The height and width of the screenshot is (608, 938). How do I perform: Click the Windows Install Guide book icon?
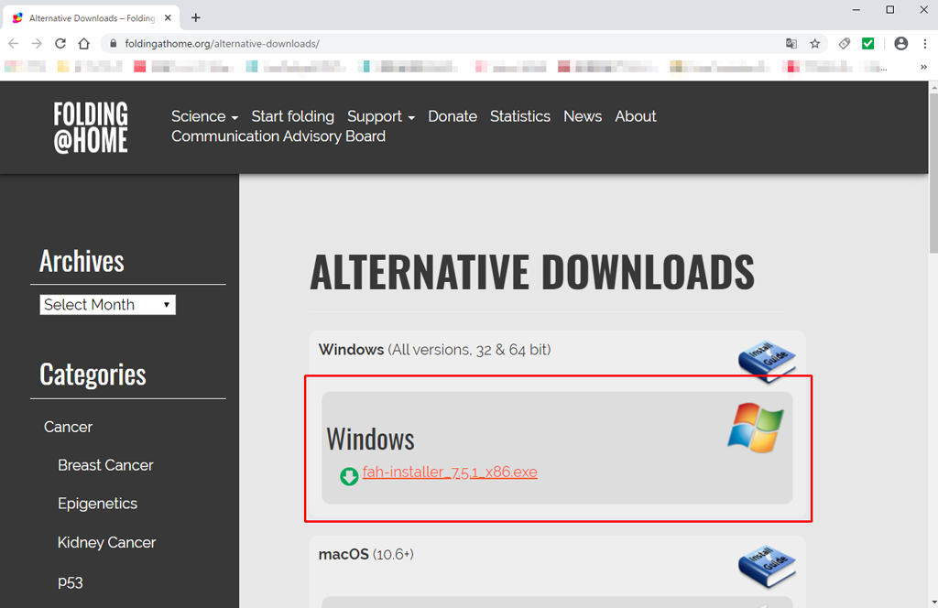[766, 361]
